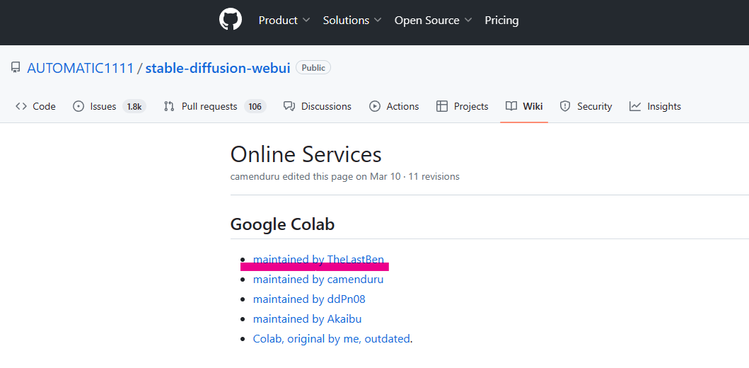Click the 1.8k issues counter badge
This screenshot has width=749, height=368.
(134, 106)
